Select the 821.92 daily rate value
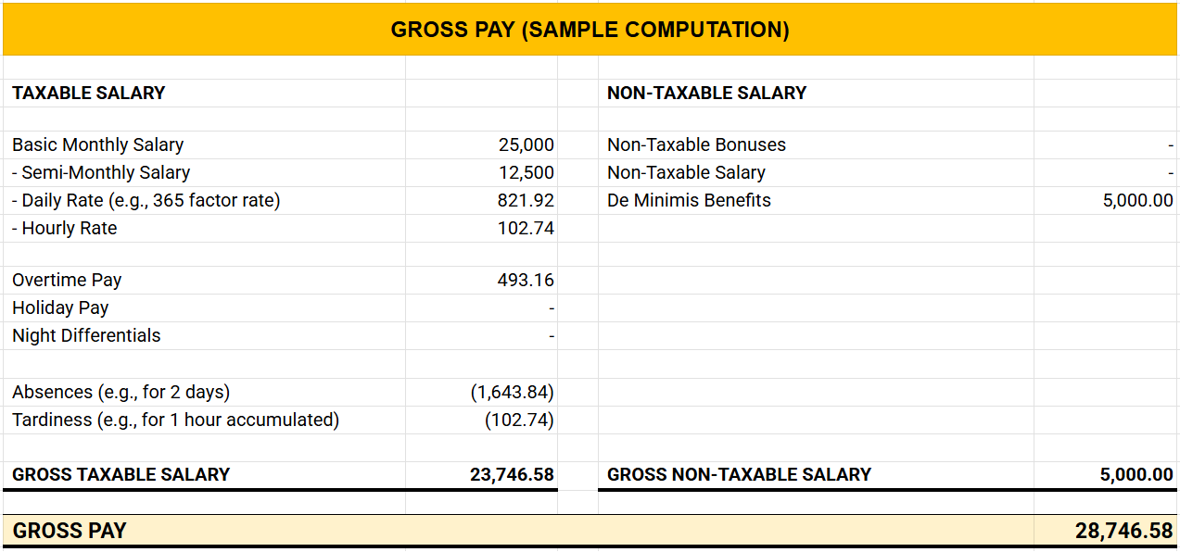The height and width of the screenshot is (552, 1180). tap(526, 200)
